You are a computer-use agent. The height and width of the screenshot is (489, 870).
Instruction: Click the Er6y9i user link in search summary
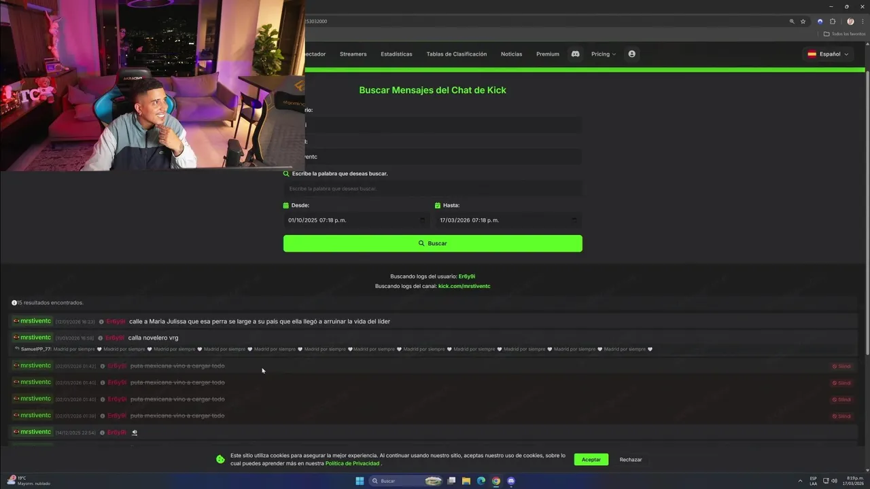coord(467,276)
